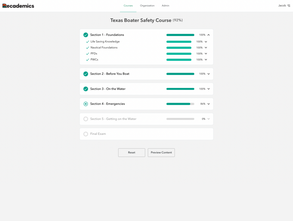Image resolution: width=293 pixels, height=221 pixels.
Task: Click the Recademics logo
Action: tap(18, 5)
